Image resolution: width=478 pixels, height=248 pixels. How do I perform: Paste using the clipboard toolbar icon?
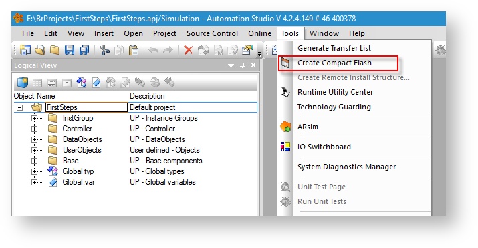tap(134, 50)
